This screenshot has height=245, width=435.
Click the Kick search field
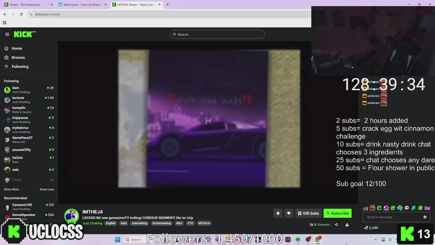[x=217, y=34]
